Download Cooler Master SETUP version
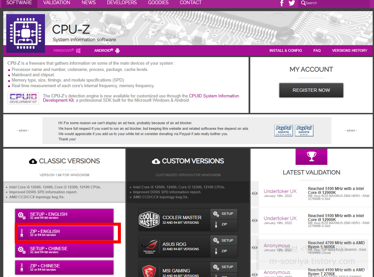Viewport: 374px width, 277px height. 224,214
